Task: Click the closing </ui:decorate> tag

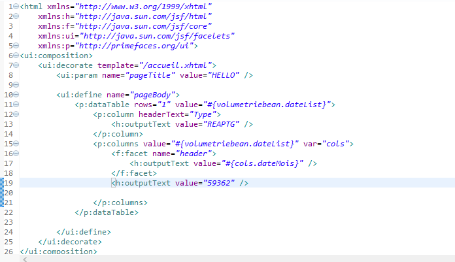Action: coord(70,242)
